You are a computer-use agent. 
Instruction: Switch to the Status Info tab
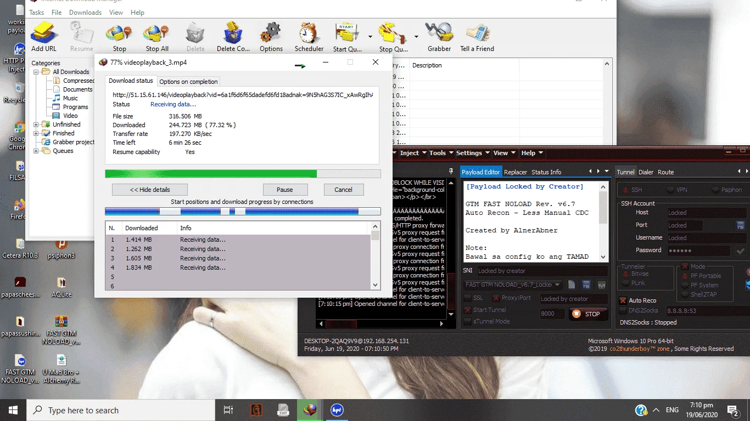[x=546, y=172]
